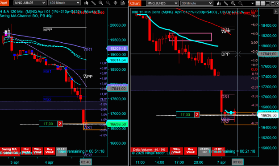Toggle the crosshair cursor icon on the left chart
Image resolution: width=279 pixels, height=166 pixels.
115,3
